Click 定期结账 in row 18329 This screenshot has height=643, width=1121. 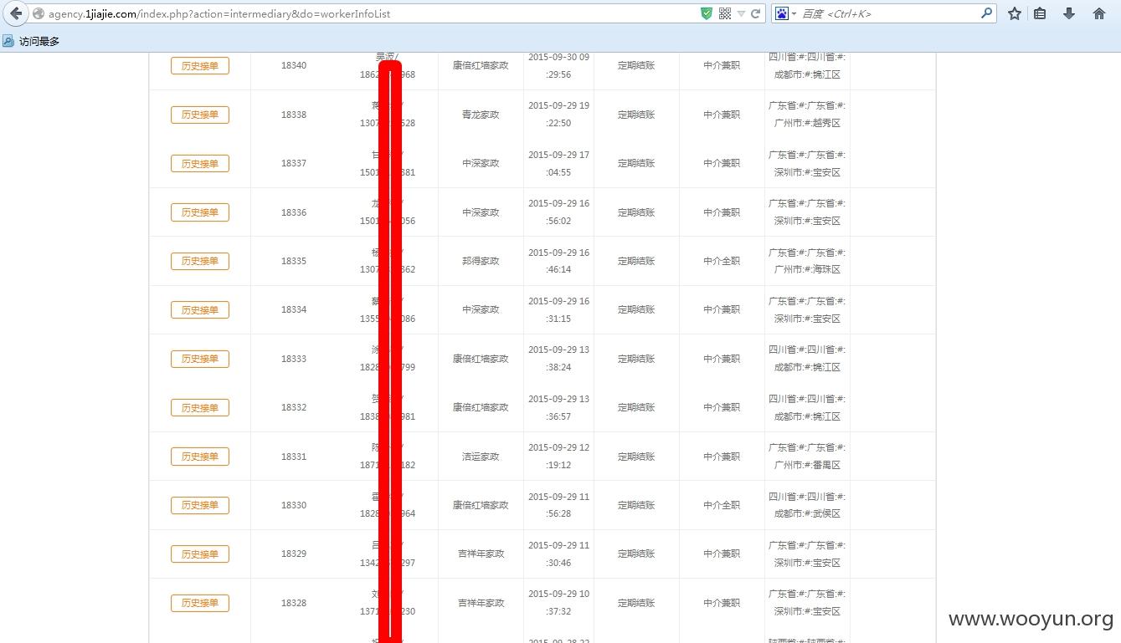click(x=636, y=554)
